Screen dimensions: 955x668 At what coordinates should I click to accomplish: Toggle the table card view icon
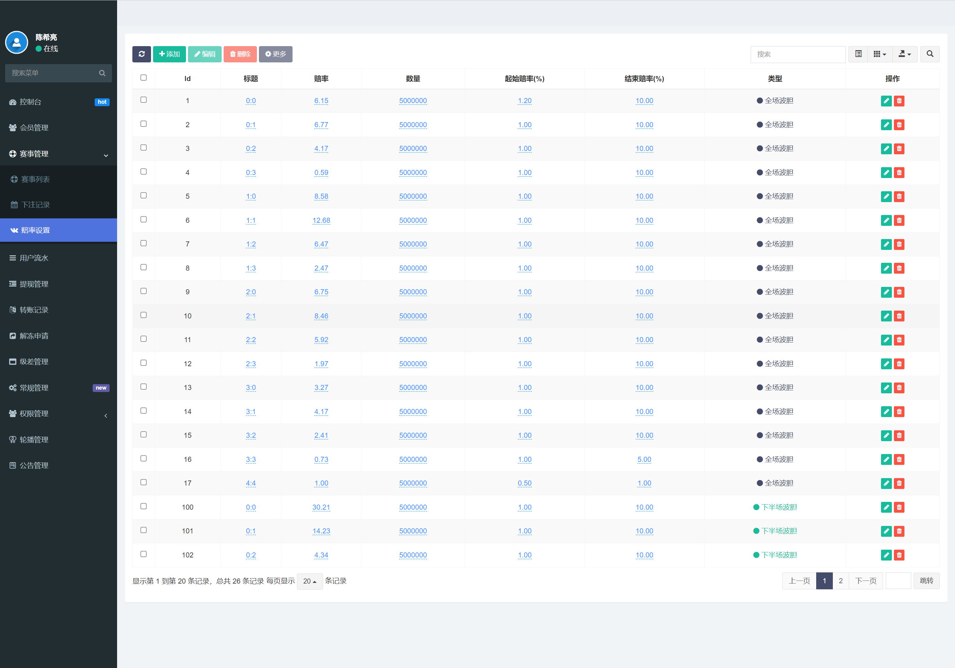coord(858,54)
